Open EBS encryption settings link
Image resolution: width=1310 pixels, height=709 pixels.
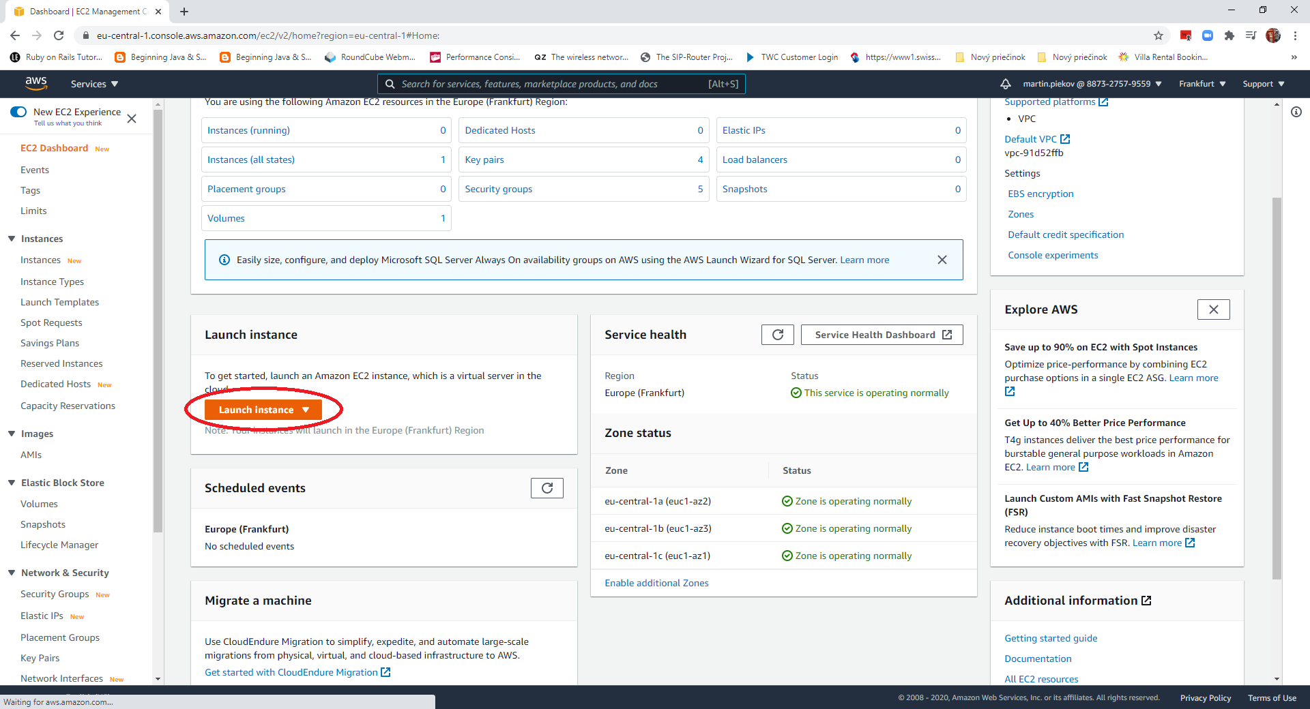point(1040,194)
